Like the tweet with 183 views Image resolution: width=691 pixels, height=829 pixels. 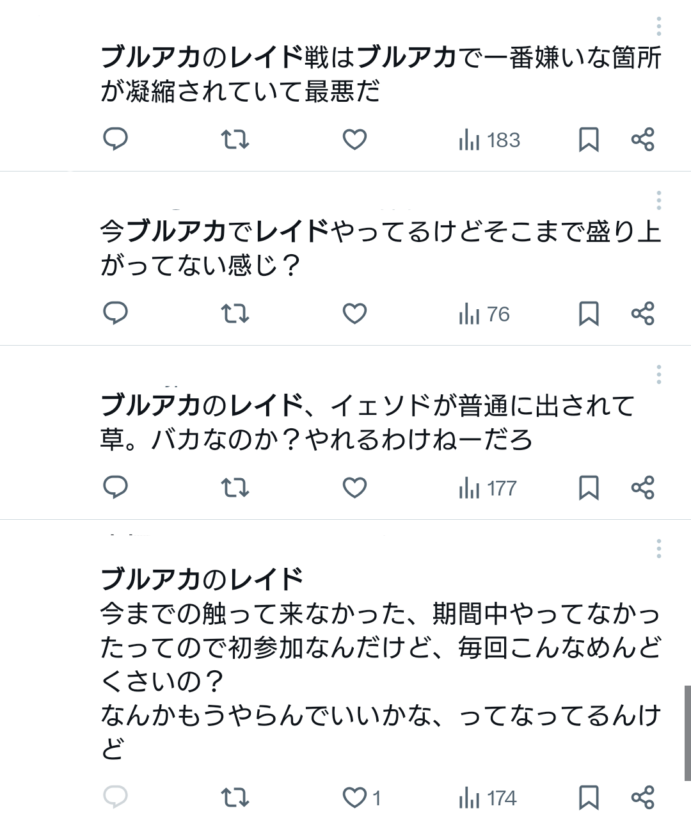tap(354, 139)
